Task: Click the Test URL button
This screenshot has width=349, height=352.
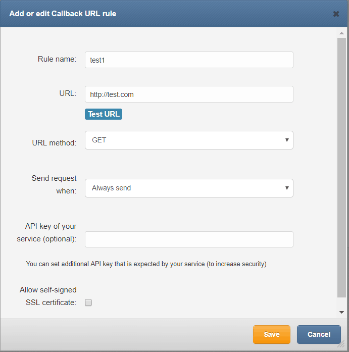Action: click(x=104, y=114)
